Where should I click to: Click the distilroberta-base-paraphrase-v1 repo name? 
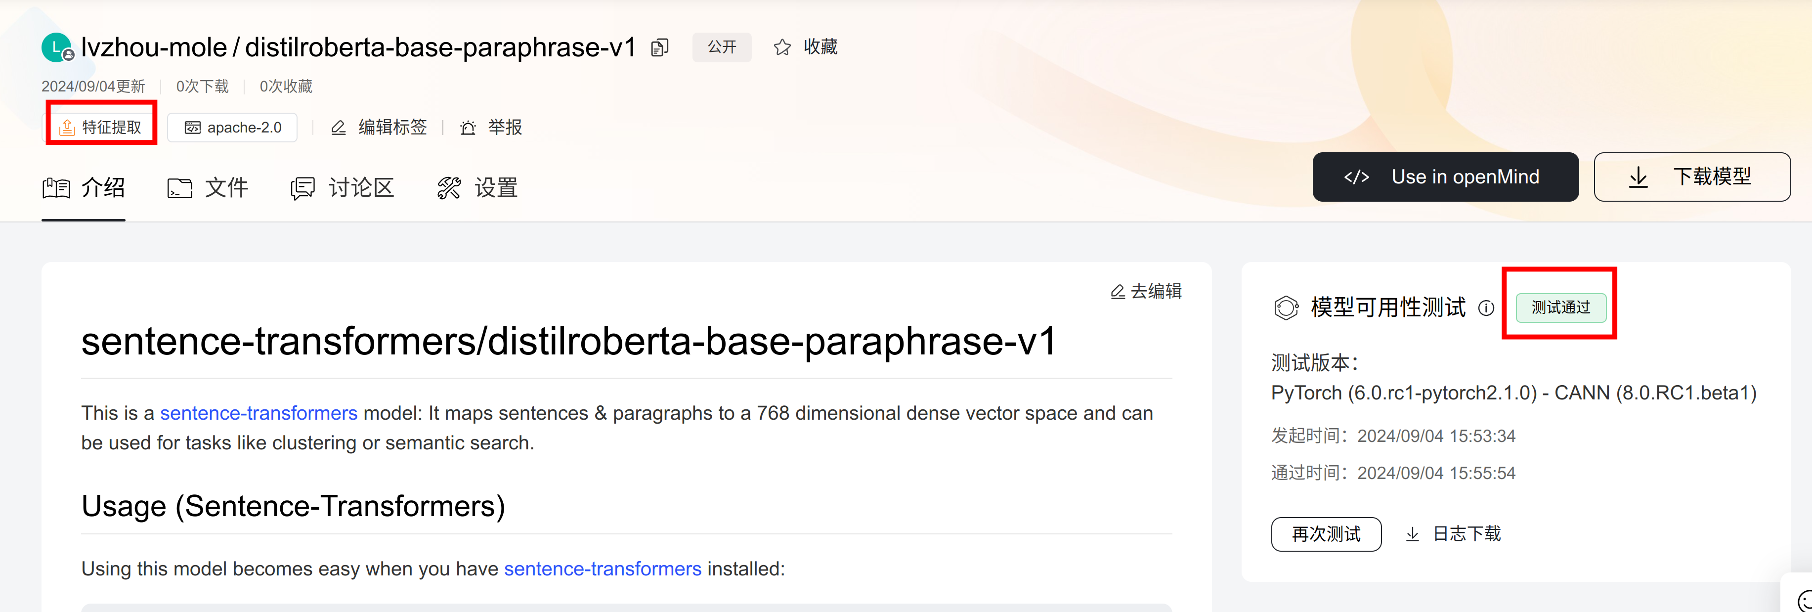440,47
